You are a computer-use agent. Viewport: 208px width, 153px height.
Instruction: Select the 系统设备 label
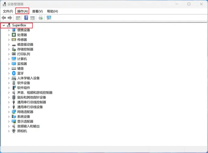pos(24,117)
